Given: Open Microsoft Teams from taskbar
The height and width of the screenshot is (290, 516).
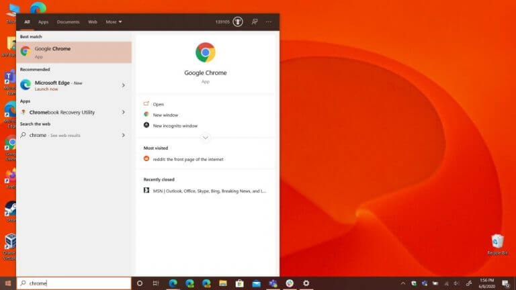Looking at the screenshot, I should coord(273,283).
